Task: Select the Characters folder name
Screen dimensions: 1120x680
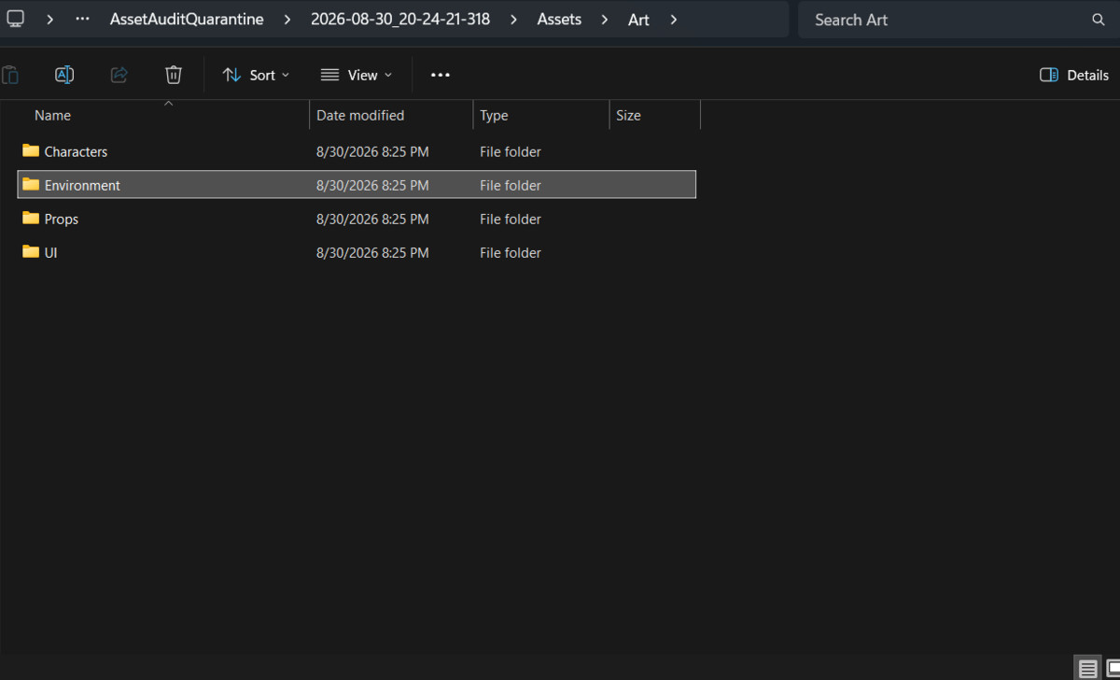Action: point(76,151)
